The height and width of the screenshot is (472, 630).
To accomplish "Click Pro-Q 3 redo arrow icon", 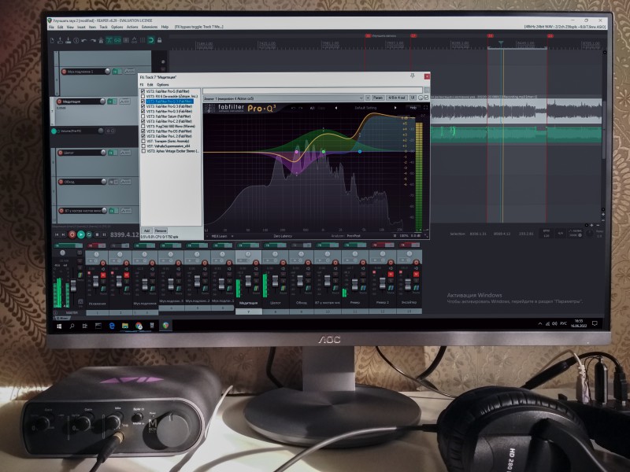I will pyautogui.click(x=301, y=108).
